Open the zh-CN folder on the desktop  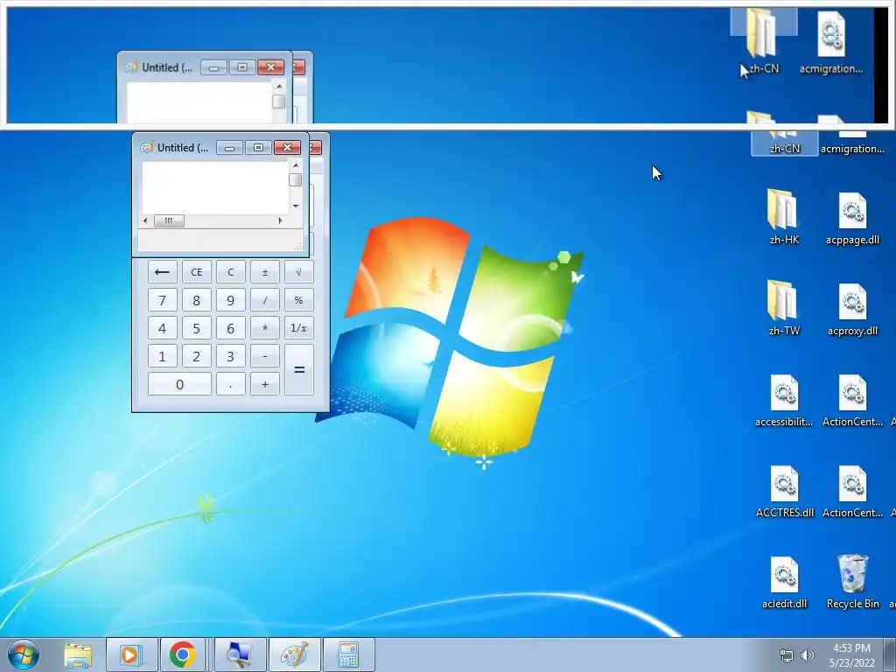(x=784, y=142)
